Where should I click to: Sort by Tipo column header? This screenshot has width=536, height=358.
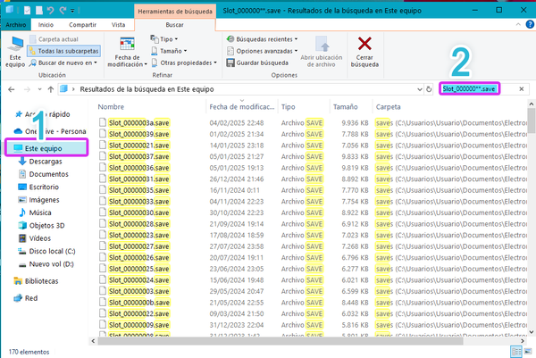(x=288, y=107)
